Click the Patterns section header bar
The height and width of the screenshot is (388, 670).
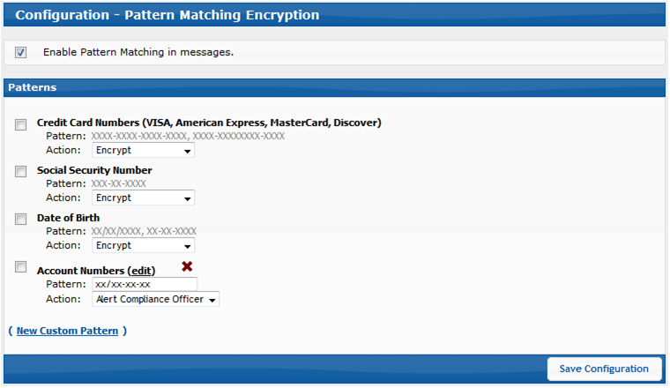coord(335,87)
